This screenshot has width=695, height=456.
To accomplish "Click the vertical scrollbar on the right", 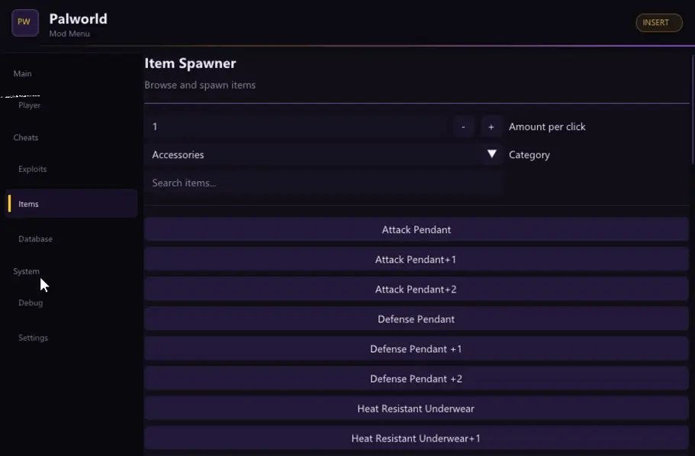I will click(693, 110).
